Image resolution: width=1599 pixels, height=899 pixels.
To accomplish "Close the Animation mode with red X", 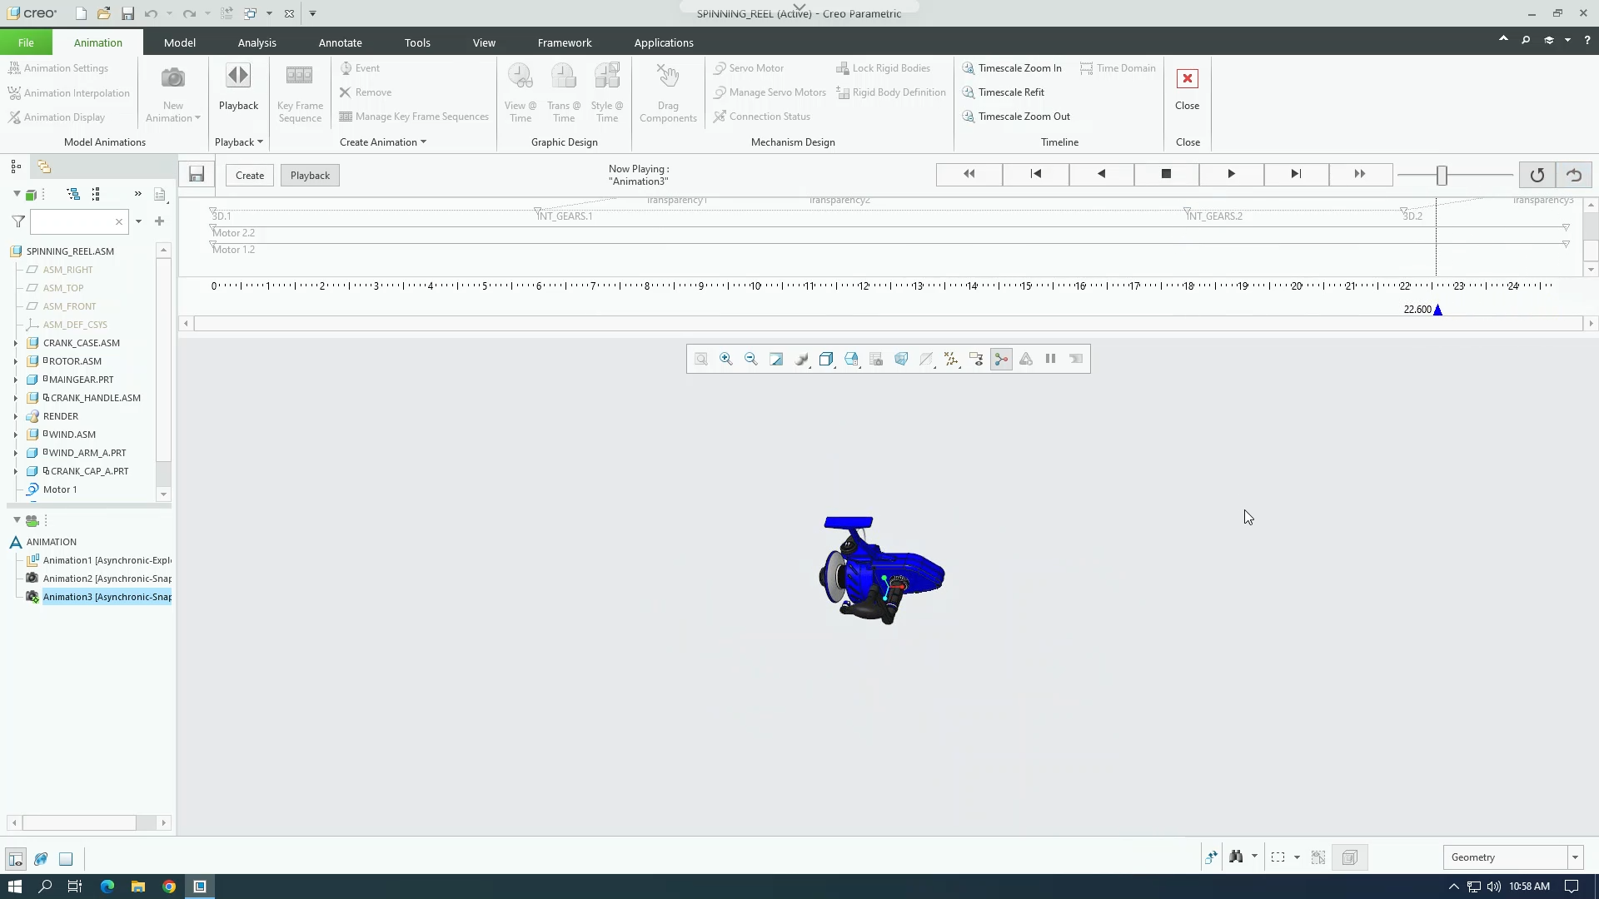I will point(1187,88).
